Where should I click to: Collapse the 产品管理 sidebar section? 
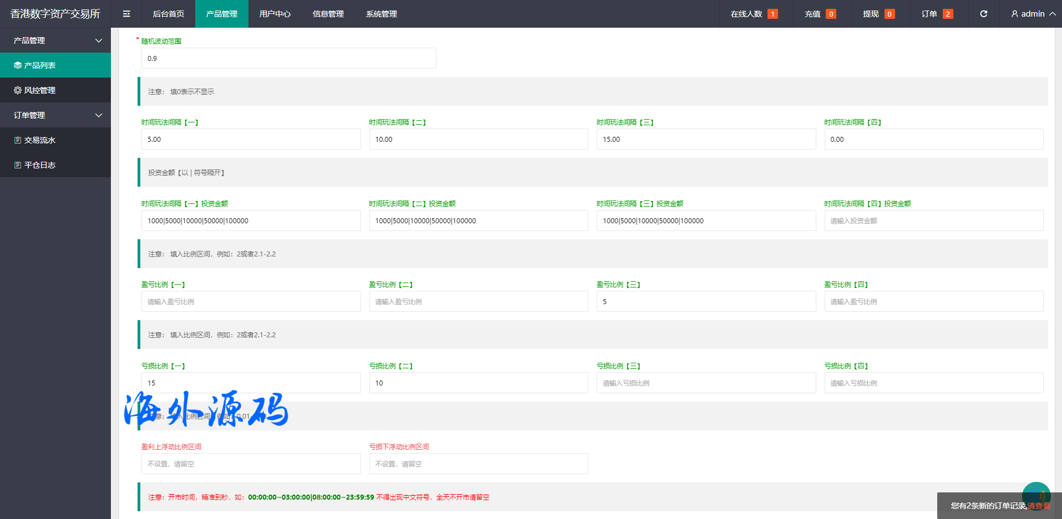(x=99, y=40)
